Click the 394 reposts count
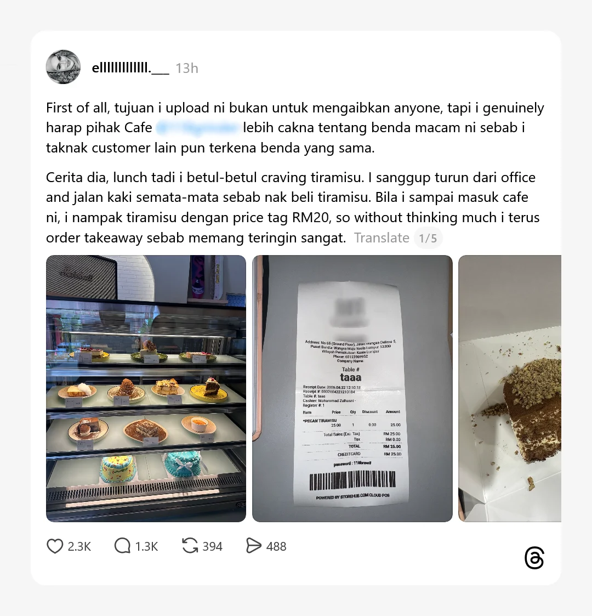The width and height of the screenshot is (592, 616). [x=212, y=546]
